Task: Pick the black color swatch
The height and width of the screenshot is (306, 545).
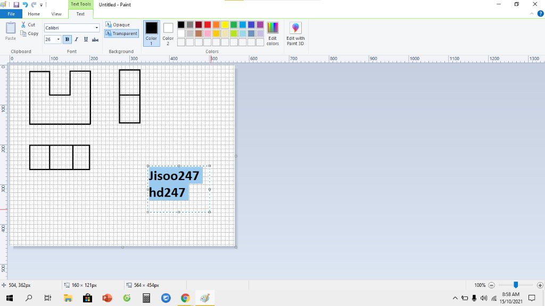Action: [181, 24]
